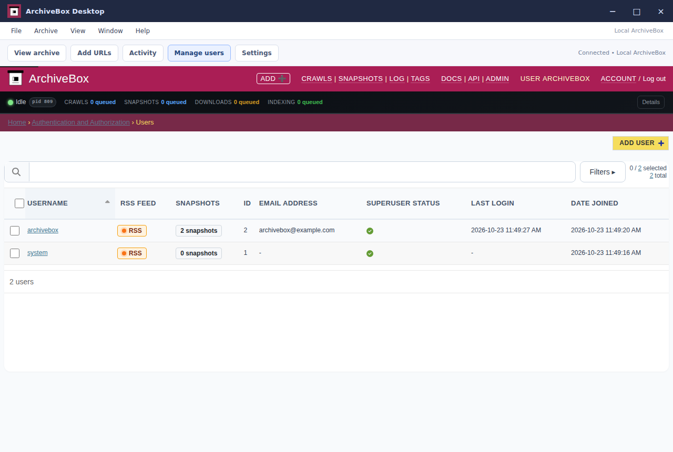Open the system username link
673x452 pixels.
[x=37, y=253]
